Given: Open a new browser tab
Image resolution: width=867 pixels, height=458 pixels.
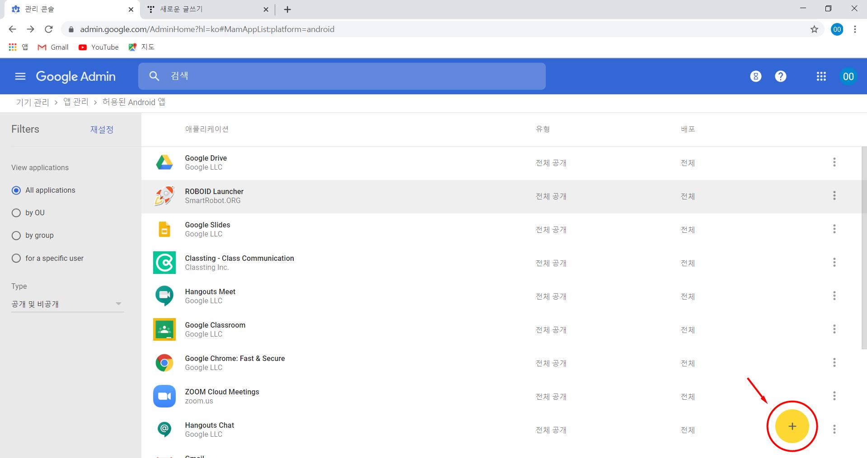Looking at the screenshot, I should [287, 9].
